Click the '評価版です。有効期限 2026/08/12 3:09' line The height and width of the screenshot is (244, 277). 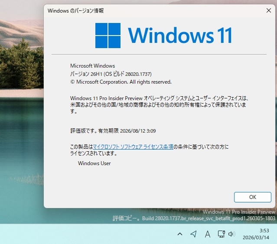tap(113, 131)
